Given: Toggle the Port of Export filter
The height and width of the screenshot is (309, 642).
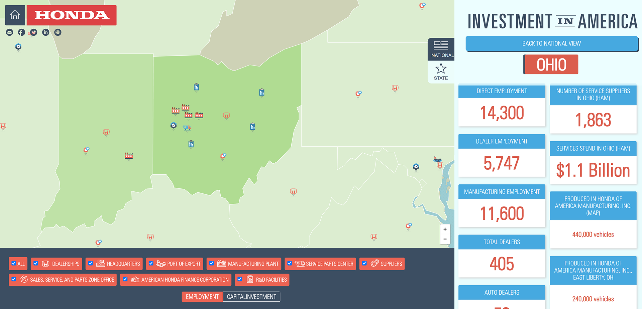Looking at the screenshot, I should 151,263.
